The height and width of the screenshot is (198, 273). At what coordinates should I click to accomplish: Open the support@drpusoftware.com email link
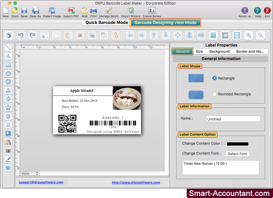click(x=41, y=182)
